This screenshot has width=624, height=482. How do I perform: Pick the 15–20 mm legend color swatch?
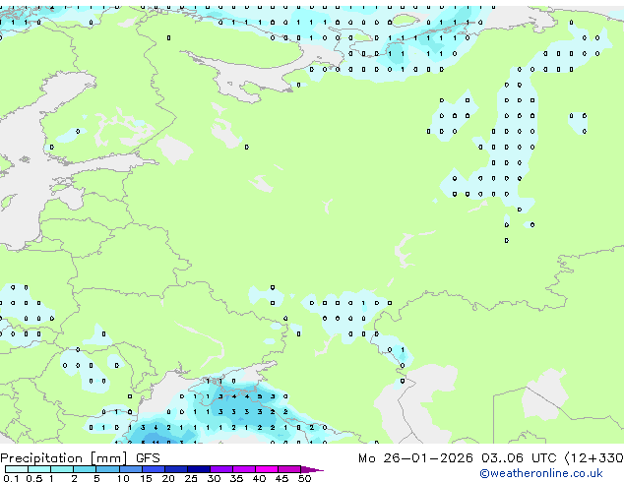(x=153, y=469)
